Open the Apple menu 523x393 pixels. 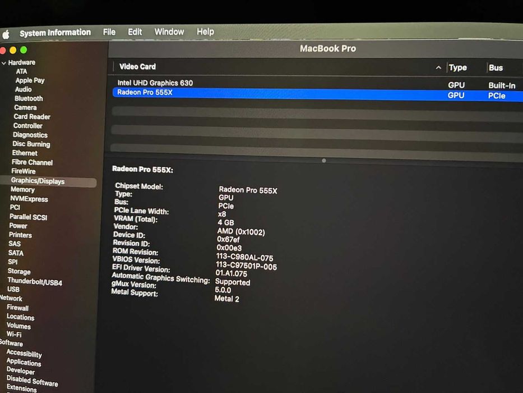tap(6, 34)
